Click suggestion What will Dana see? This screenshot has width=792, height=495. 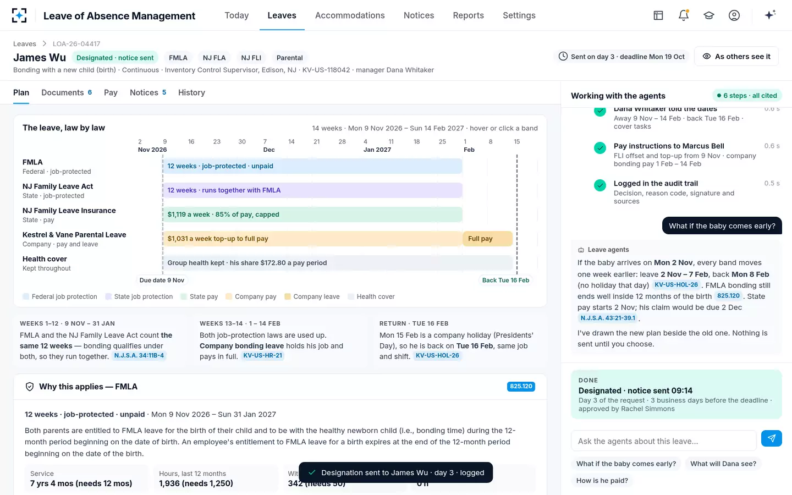[x=723, y=464]
